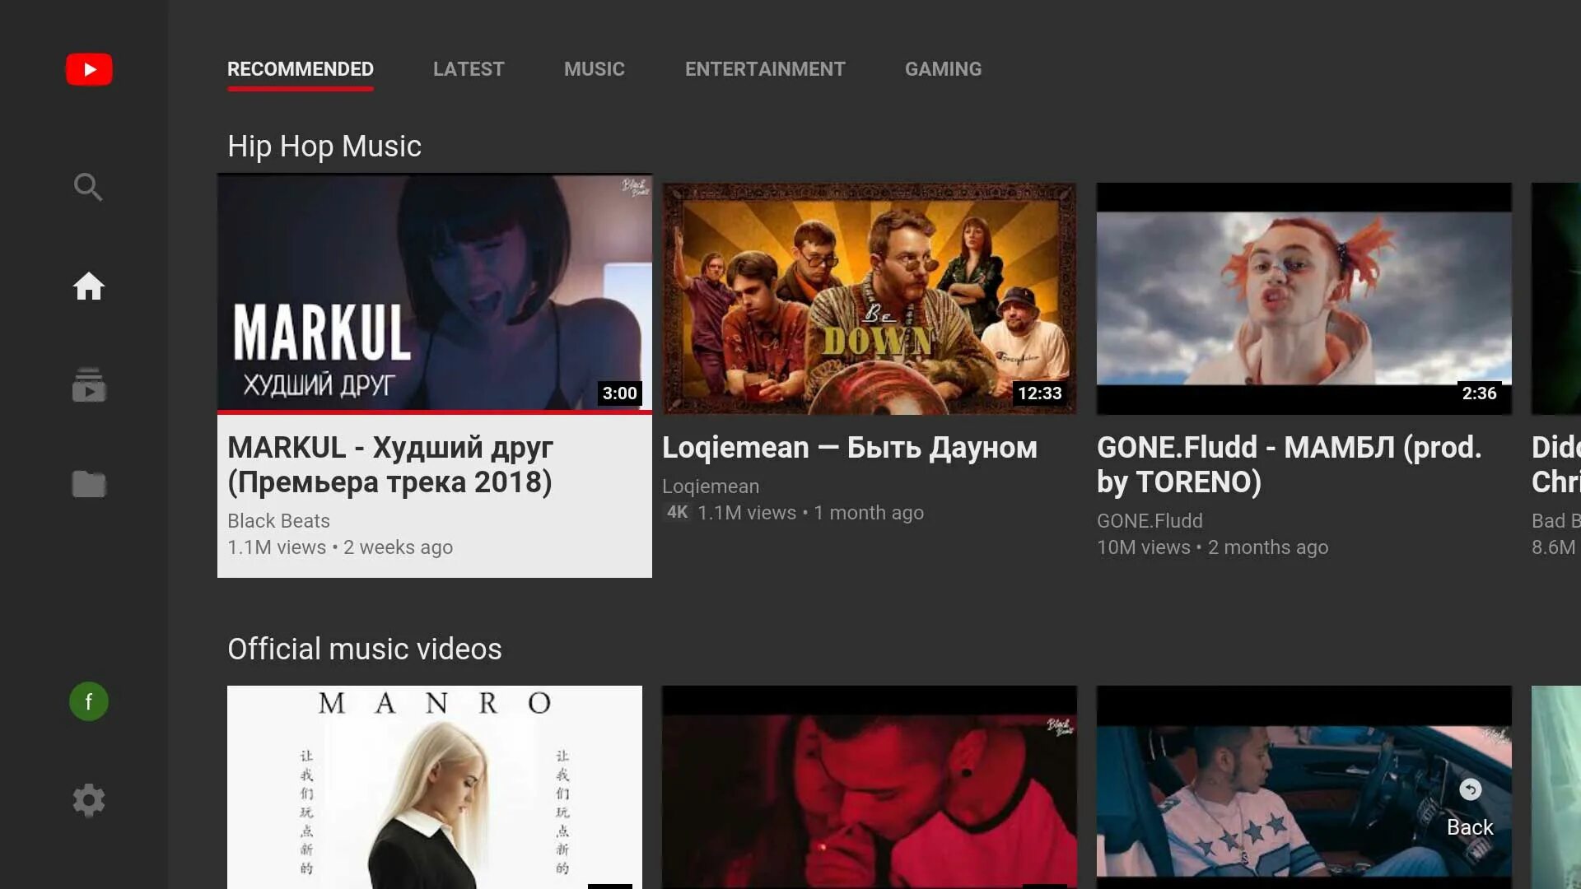1581x889 pixels.
Task: Expand Official music videos section
Action: tap(364, 648)
